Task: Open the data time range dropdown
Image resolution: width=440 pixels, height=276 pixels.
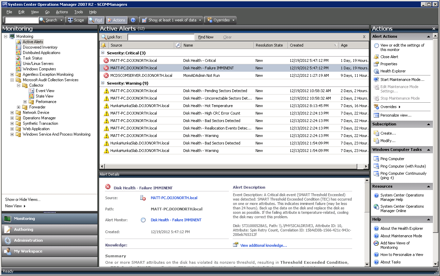Action: pyautogui.click(x=172, y=20)
